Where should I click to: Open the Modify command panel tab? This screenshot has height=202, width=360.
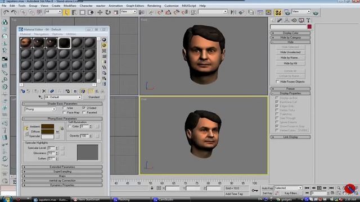[x=280, y=20]
